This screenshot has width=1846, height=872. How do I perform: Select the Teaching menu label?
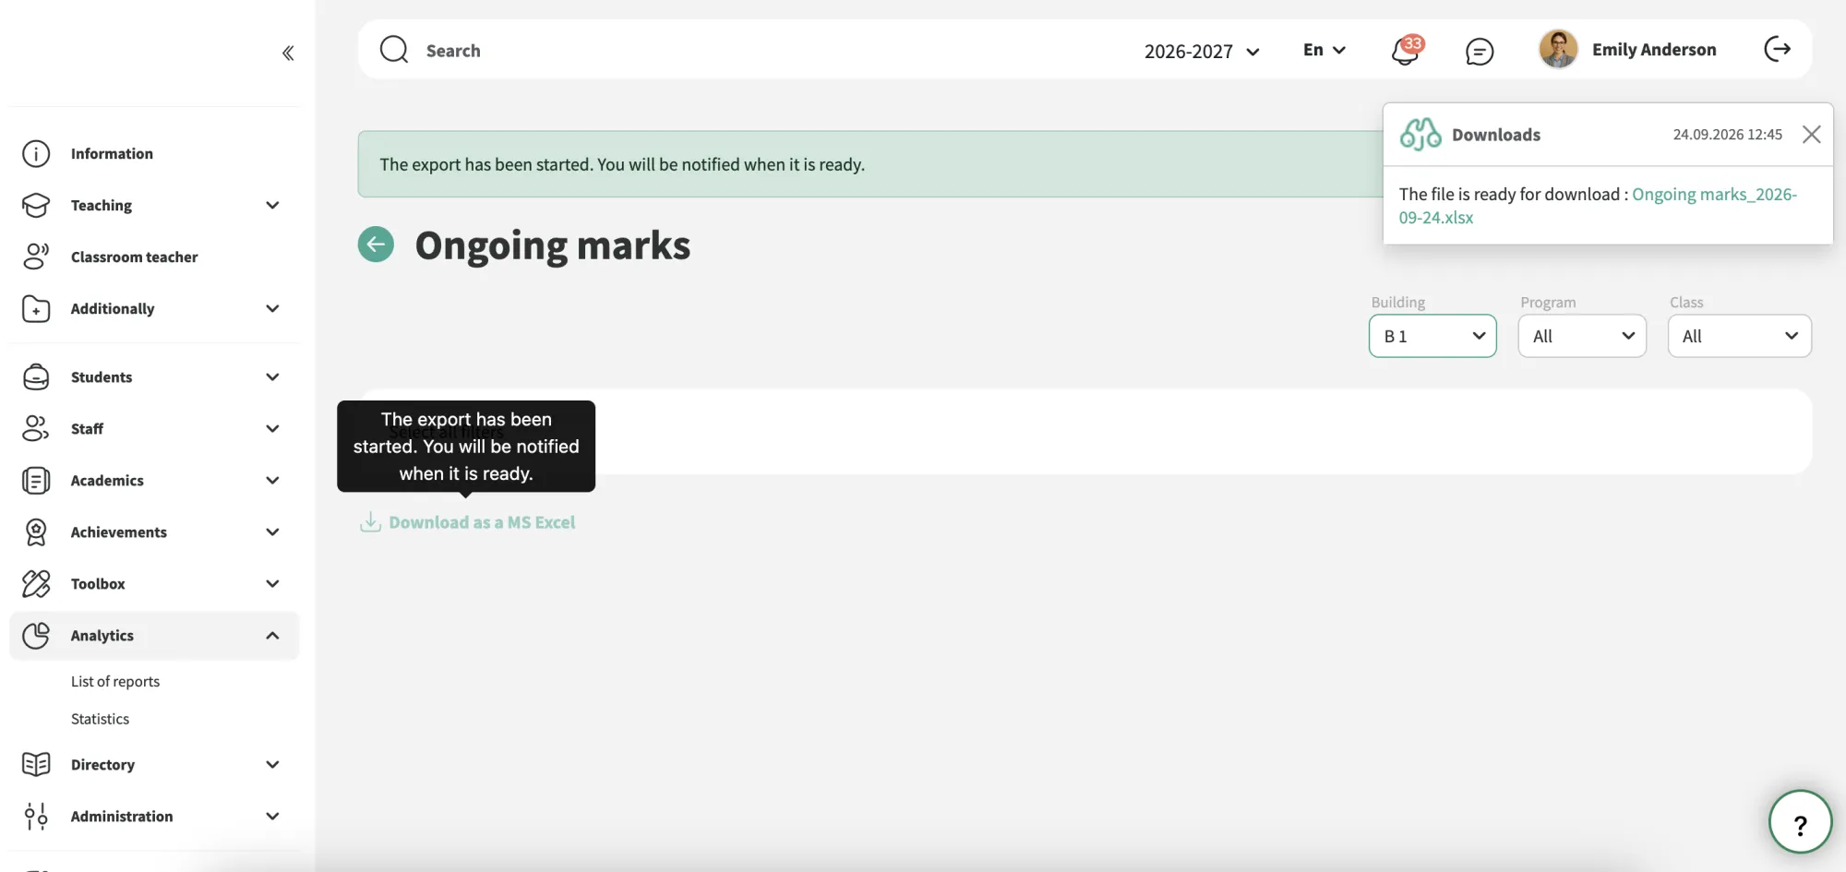102,205
